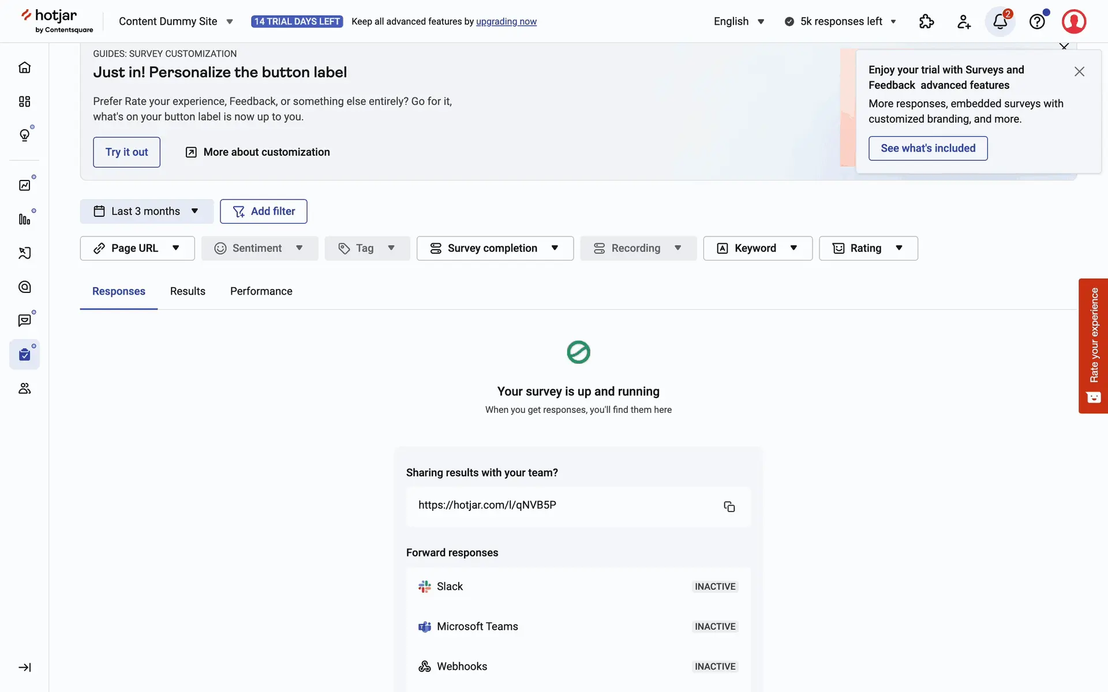1108x692 pixels.
Task: Switch to the Results tab
Action: (x=188, y=291)
